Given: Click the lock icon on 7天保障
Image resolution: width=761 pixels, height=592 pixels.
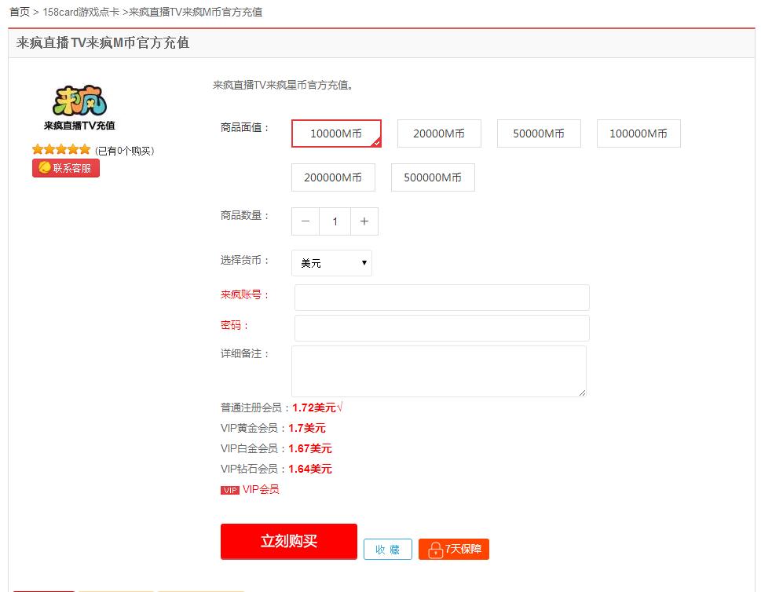Looking at the screenshot, I should point(435,550).
